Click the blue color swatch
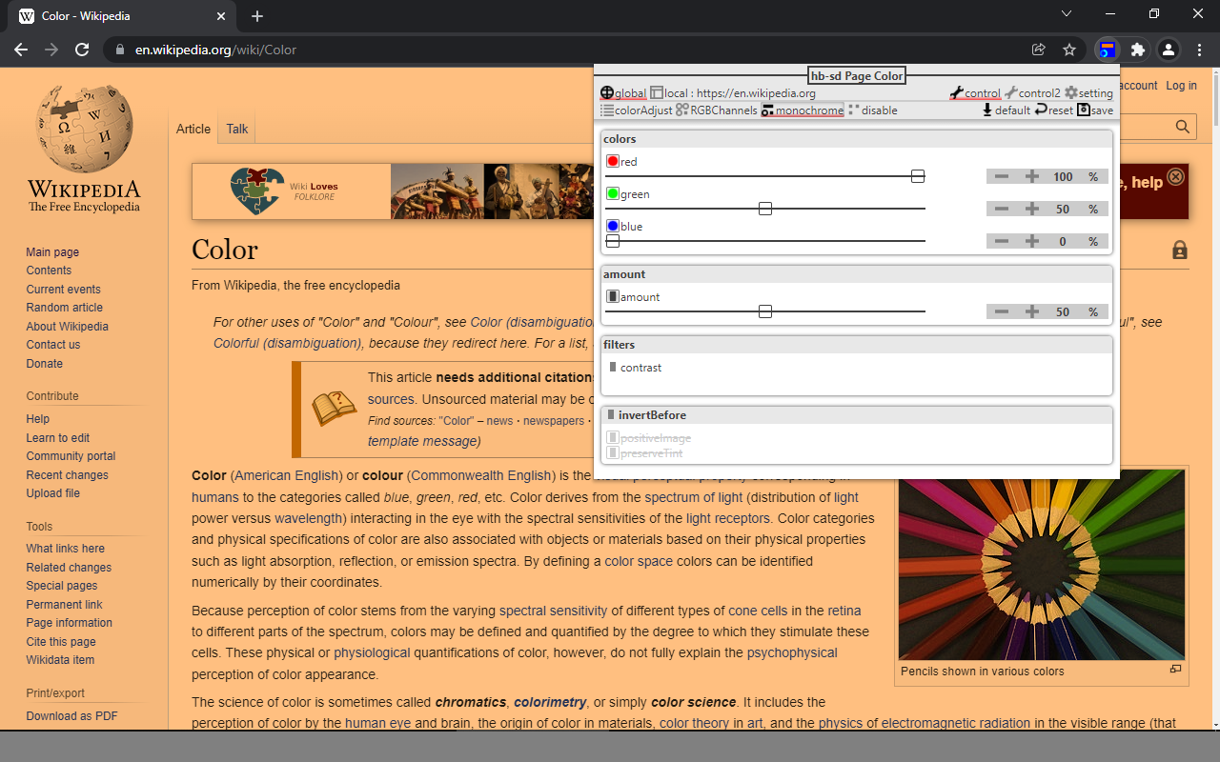This screenshot has width=1220, height=762. pyautogui.click(x=613, y=227)
